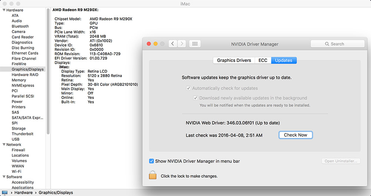Select ATA in the sidebar
The height and width of the screenshot is (196, 371).
15,15
